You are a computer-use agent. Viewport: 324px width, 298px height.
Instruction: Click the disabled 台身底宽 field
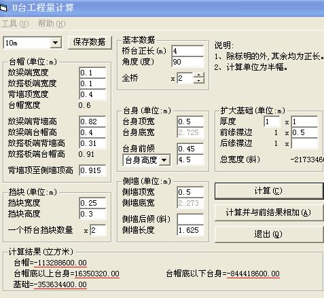tap(190, 132)
